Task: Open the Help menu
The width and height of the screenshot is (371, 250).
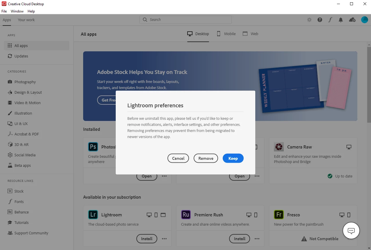Action: click(x=31, y=11)
